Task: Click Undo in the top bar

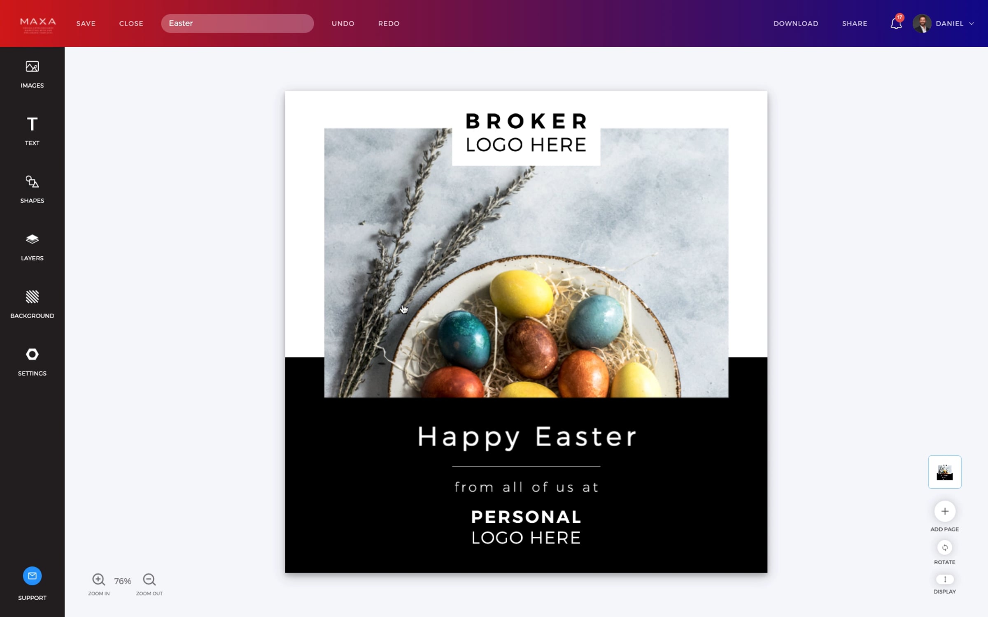Action: coord(343,23)
